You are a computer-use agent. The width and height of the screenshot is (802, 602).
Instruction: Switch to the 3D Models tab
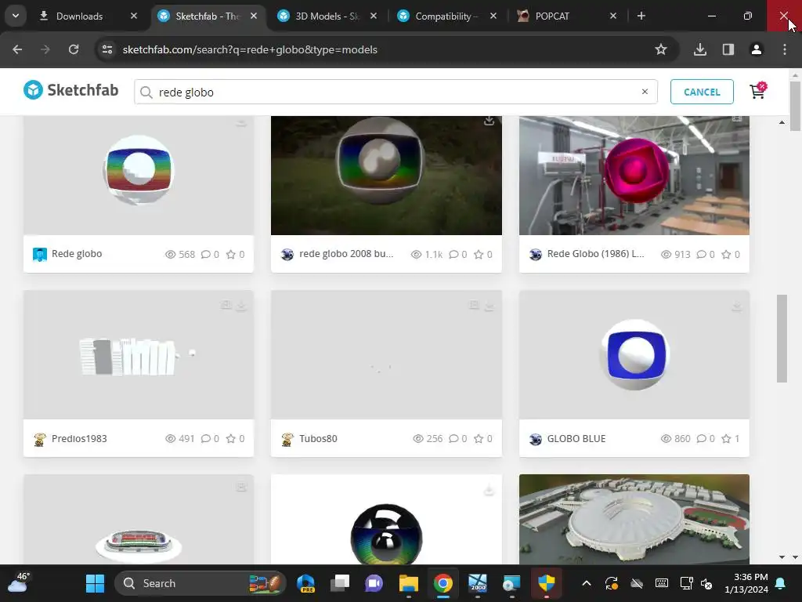pos(327,16)
